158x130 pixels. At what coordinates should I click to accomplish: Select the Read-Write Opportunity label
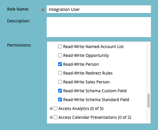click(86, 55)
